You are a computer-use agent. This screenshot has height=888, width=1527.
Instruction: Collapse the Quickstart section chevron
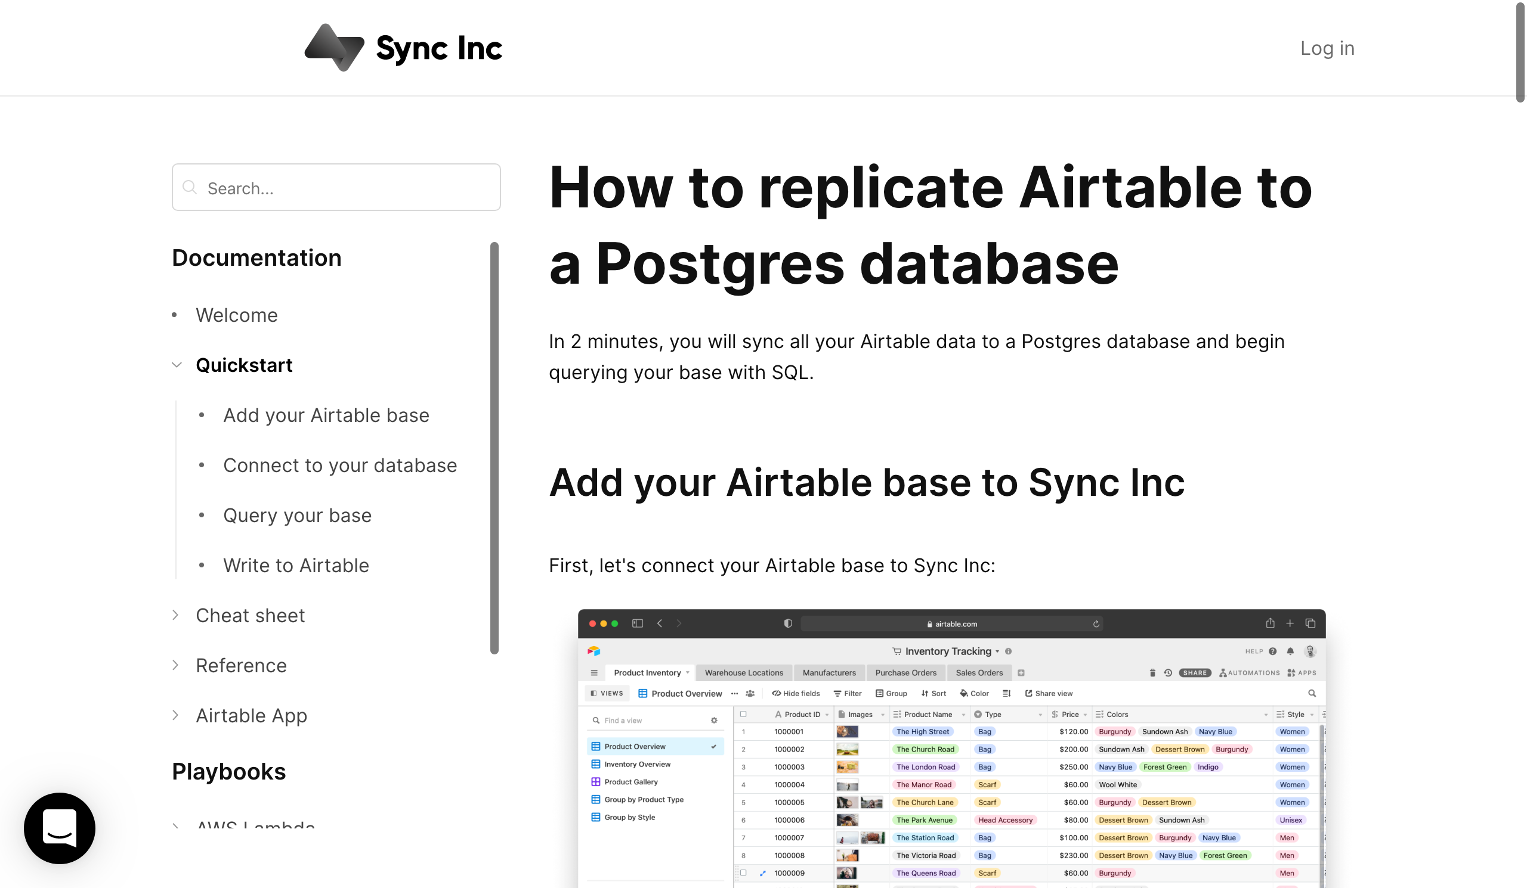pyautogui.click(x=177, y=364)
